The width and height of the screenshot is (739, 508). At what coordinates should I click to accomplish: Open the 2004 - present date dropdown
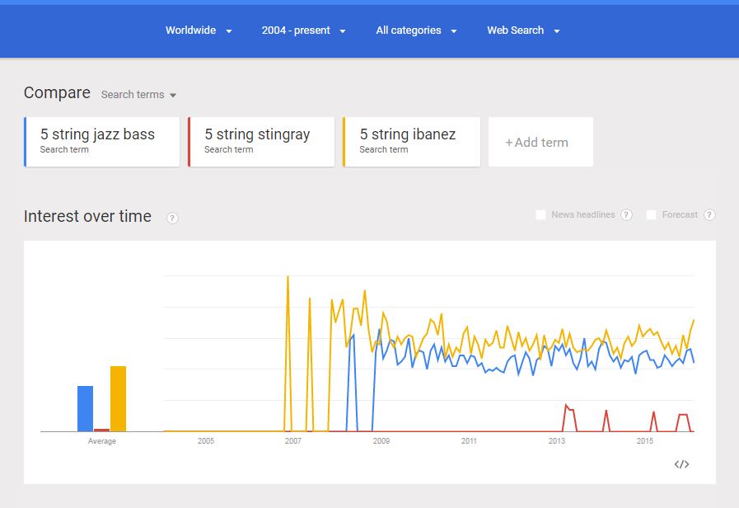tap(303, 31)
